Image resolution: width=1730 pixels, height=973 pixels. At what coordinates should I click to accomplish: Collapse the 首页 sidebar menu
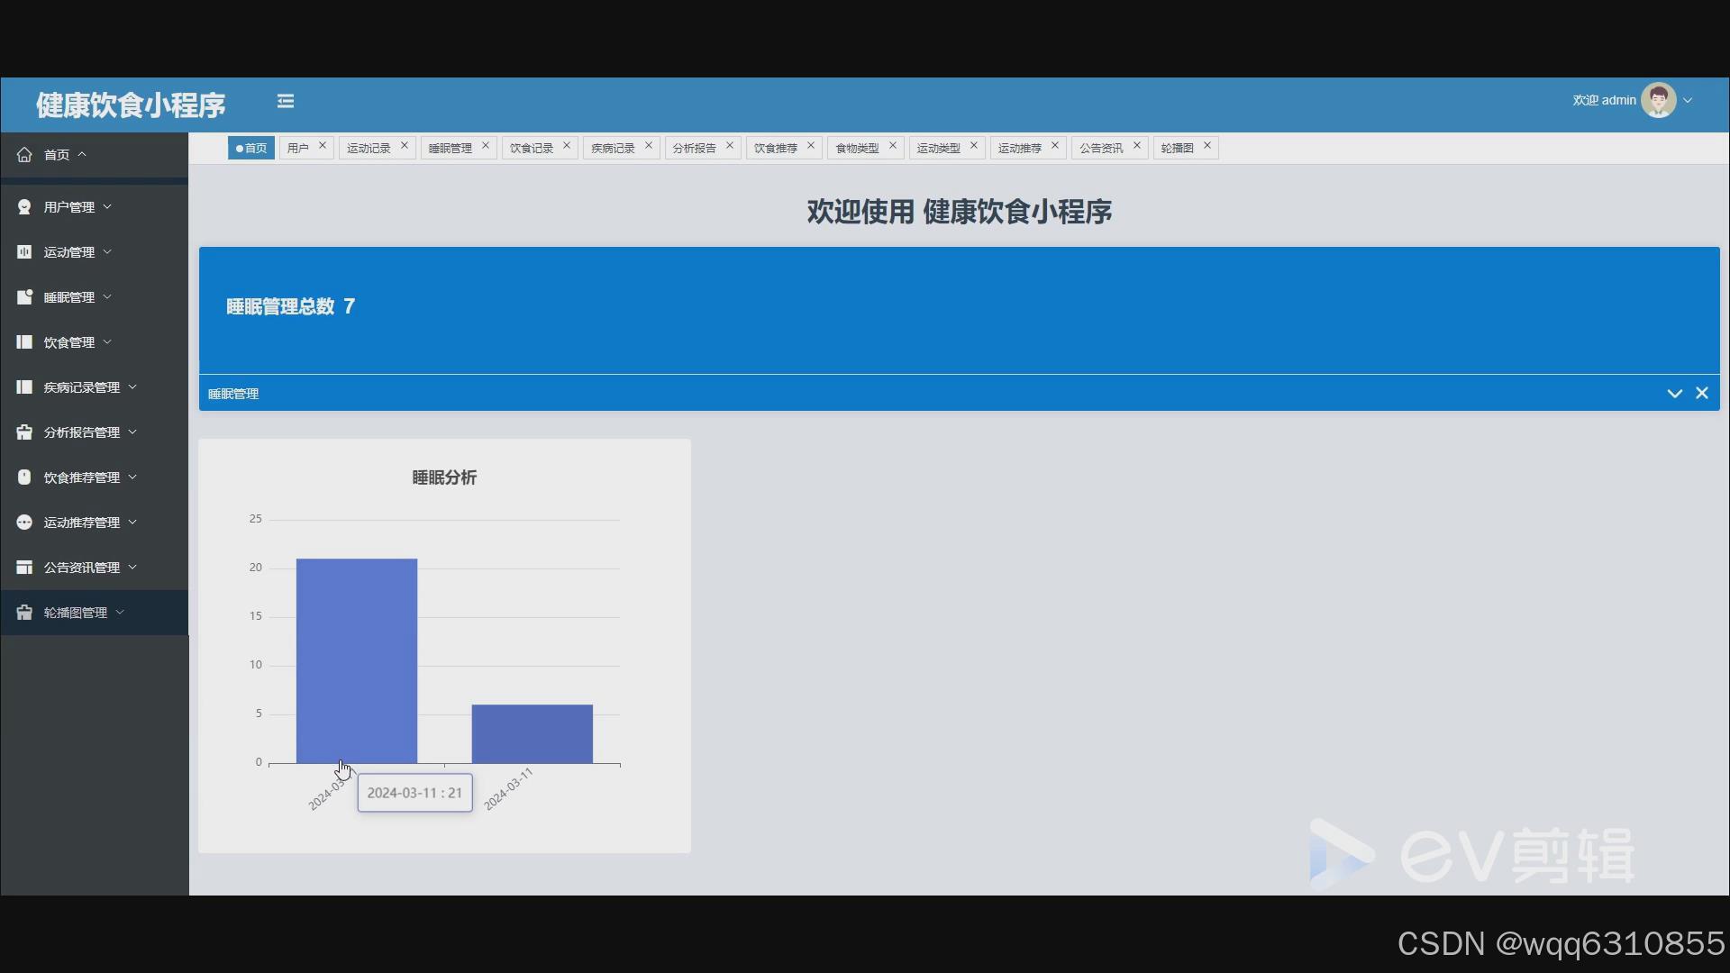click(x=94, y=155)
